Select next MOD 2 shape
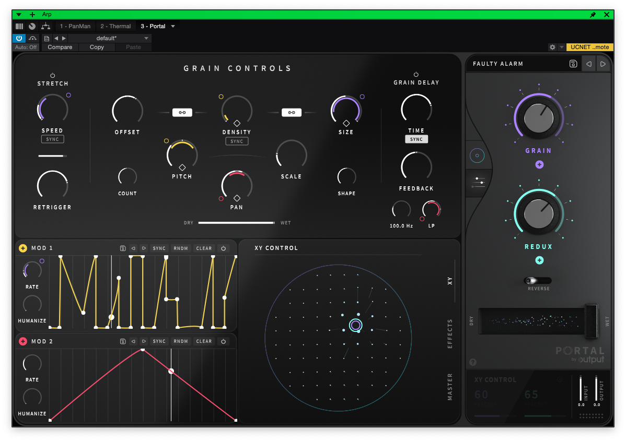The image size is (626, 441). coord(144,341)
